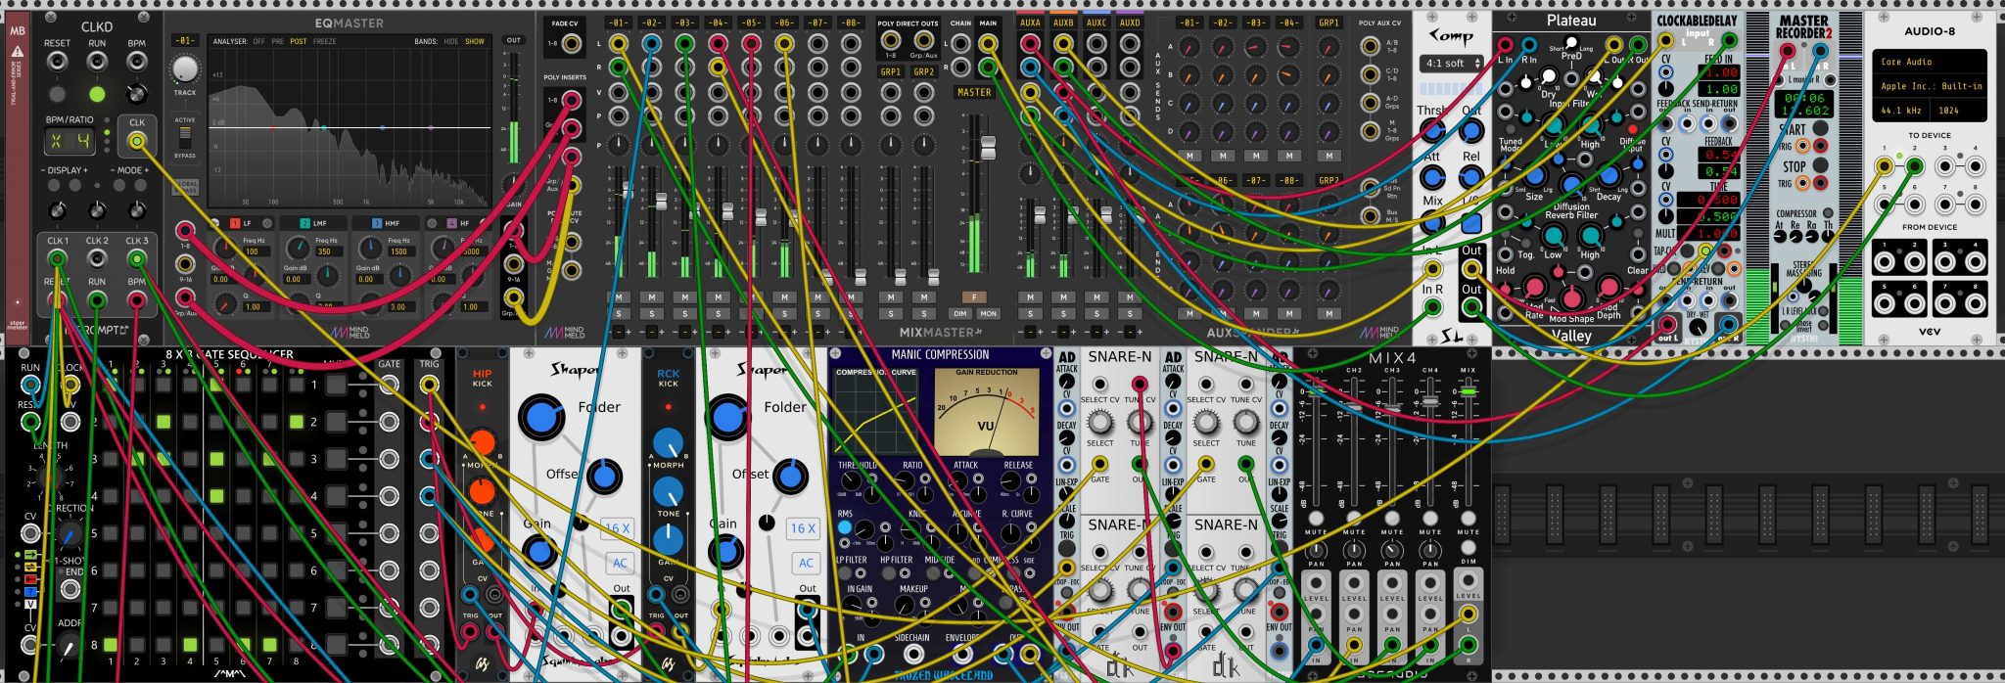Screen dimensions: 2005x683
Task: Mute MixMaster track -01- with its M button
Action: coord(619,296)
